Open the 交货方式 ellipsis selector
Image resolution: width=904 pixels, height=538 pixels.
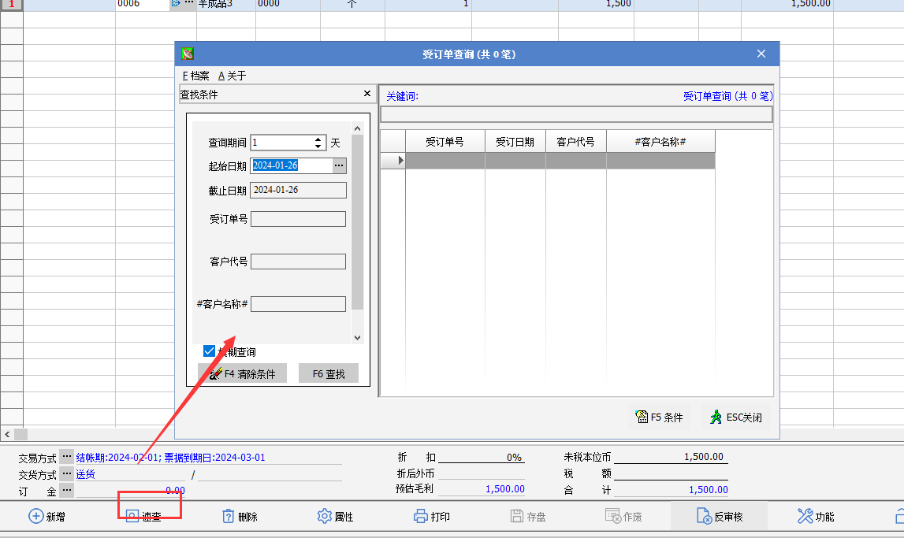click(x=67, y=474)
